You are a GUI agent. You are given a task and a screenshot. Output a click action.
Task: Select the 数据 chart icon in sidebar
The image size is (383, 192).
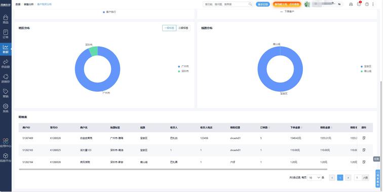6,49
